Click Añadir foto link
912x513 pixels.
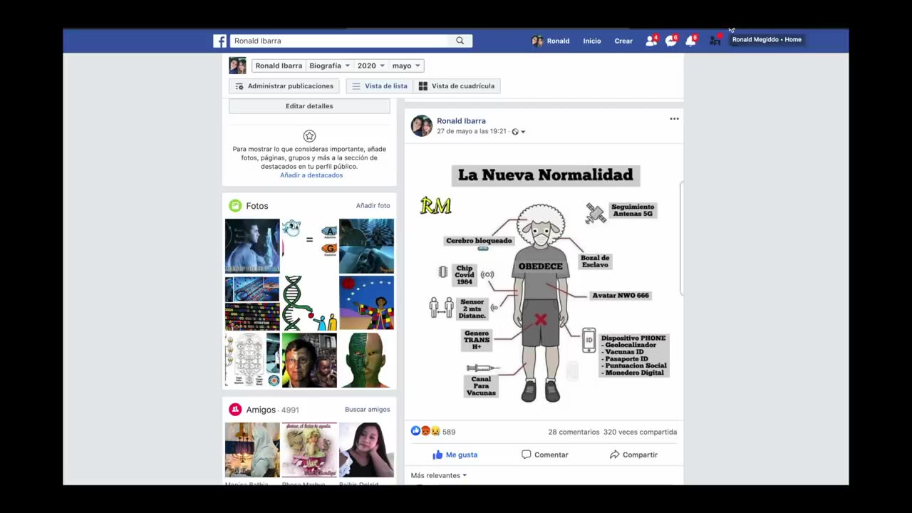coord(373,205)
